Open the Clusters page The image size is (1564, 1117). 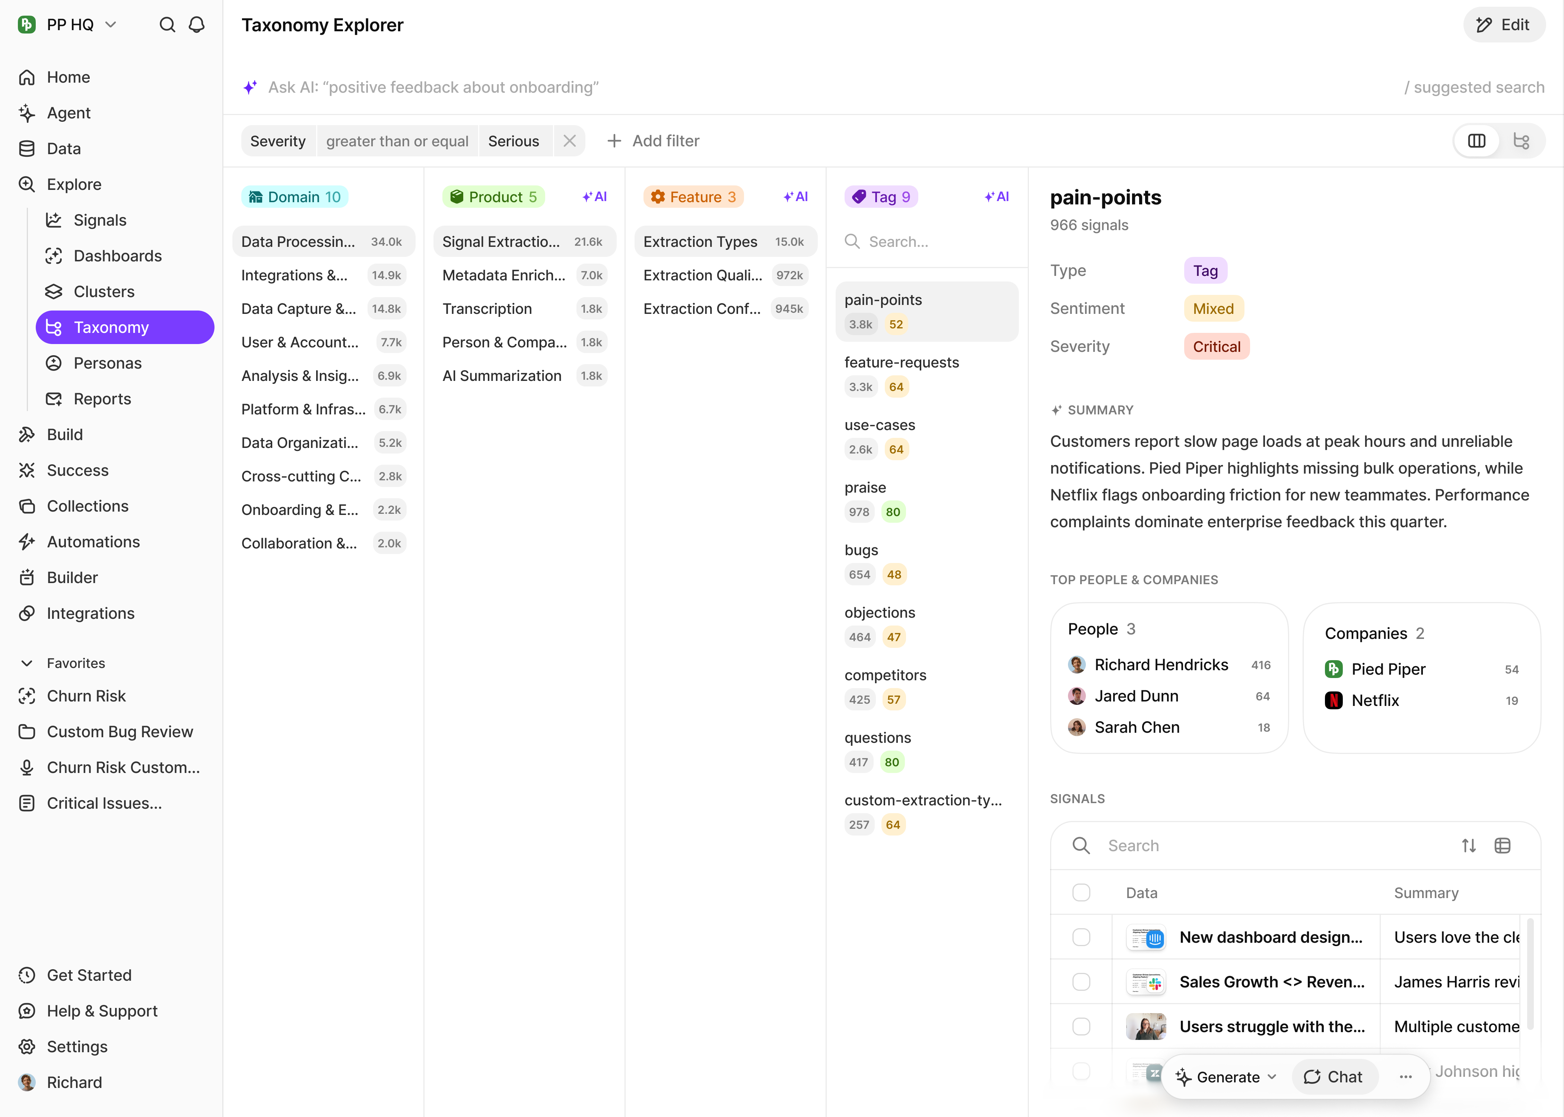click(124, 292)
